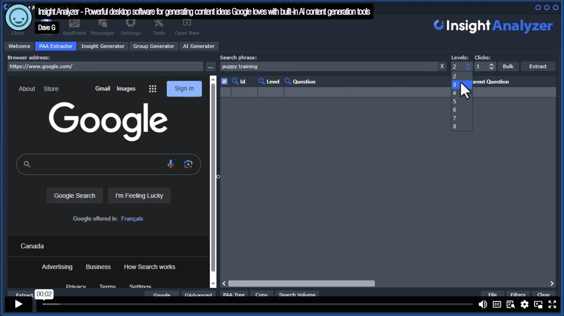The width and height of the screenshot is (564, 316).
Task: Toggle the select-all checkbox in results header
Action: pyautogui.click(x=224, y=82)
